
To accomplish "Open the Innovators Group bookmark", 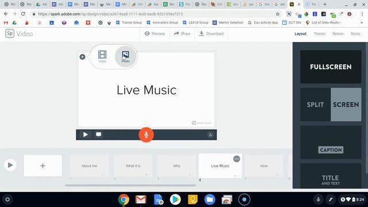I will [162, 22].
